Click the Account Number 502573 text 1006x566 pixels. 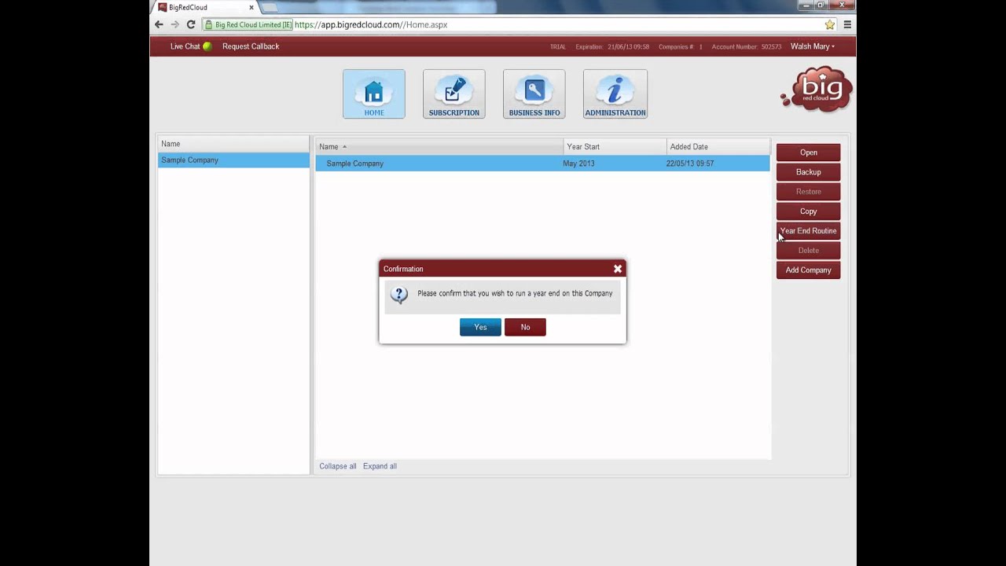coord(747,47)
